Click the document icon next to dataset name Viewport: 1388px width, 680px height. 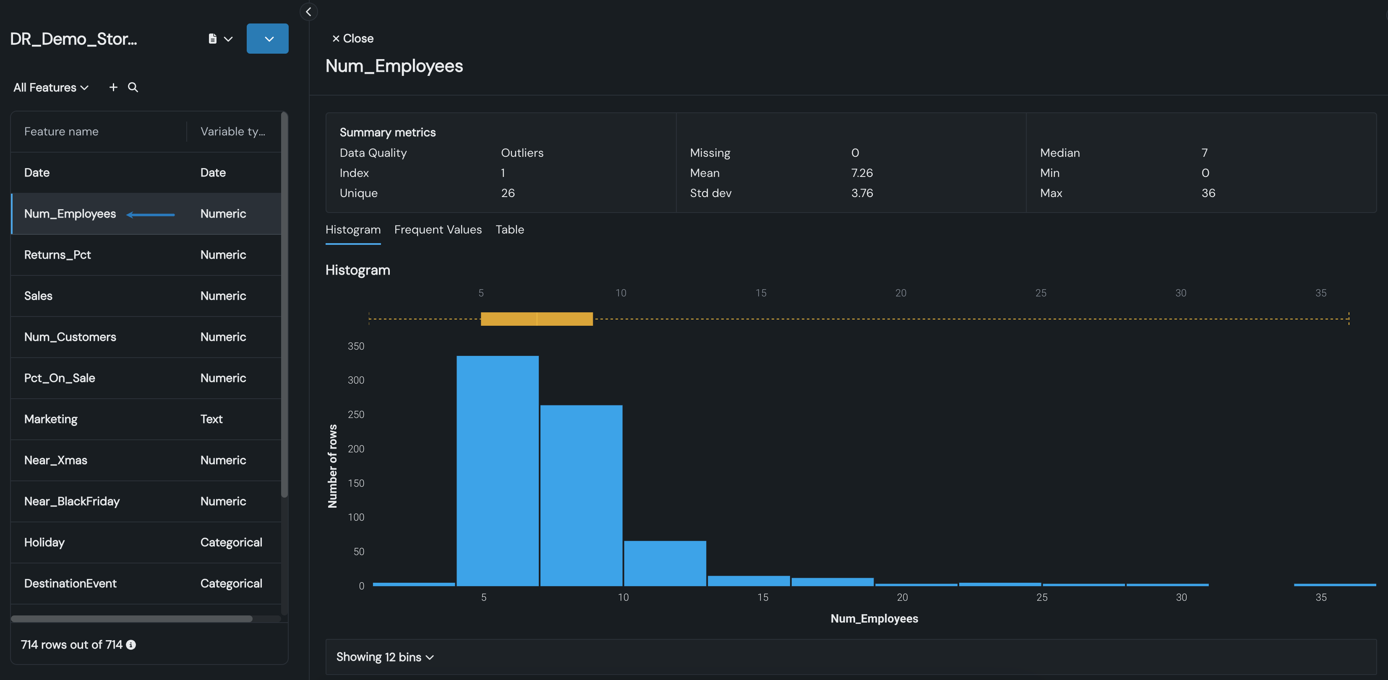pos(213,39)
